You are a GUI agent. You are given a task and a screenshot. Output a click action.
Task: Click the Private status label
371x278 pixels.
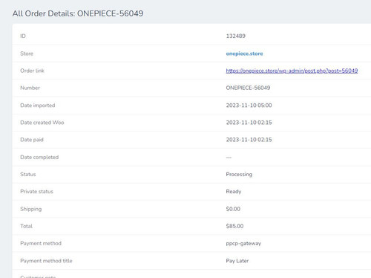pyautogui.click(x=36, y=192)
